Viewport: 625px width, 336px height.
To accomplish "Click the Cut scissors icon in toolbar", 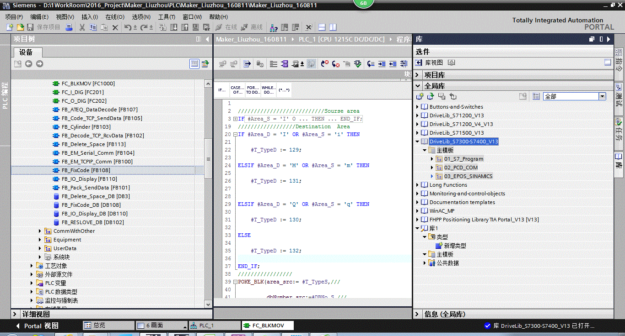I will pos(82,27).
